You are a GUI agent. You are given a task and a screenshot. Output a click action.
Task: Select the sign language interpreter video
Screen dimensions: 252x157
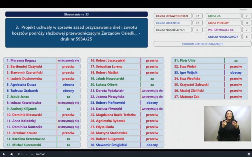(x=227, y=124)
